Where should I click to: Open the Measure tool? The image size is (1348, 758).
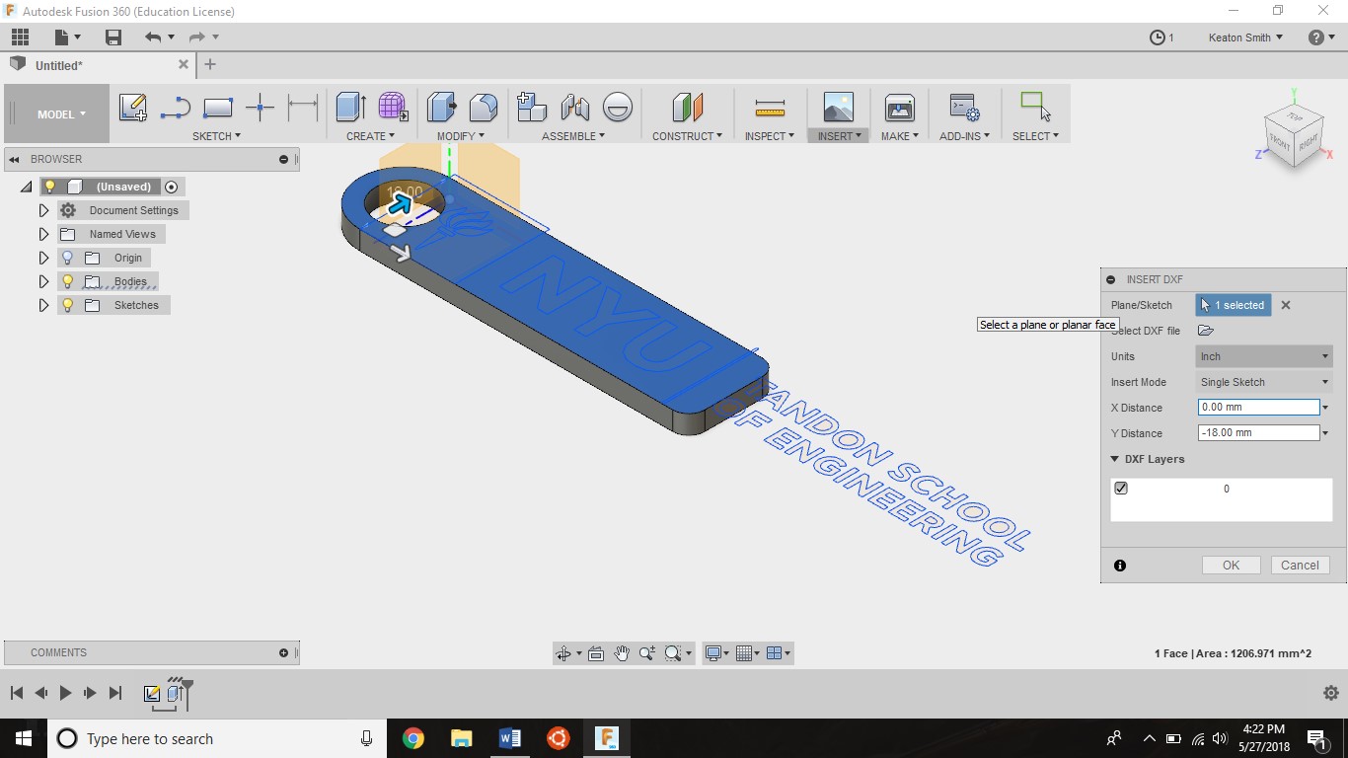point(770,107)
